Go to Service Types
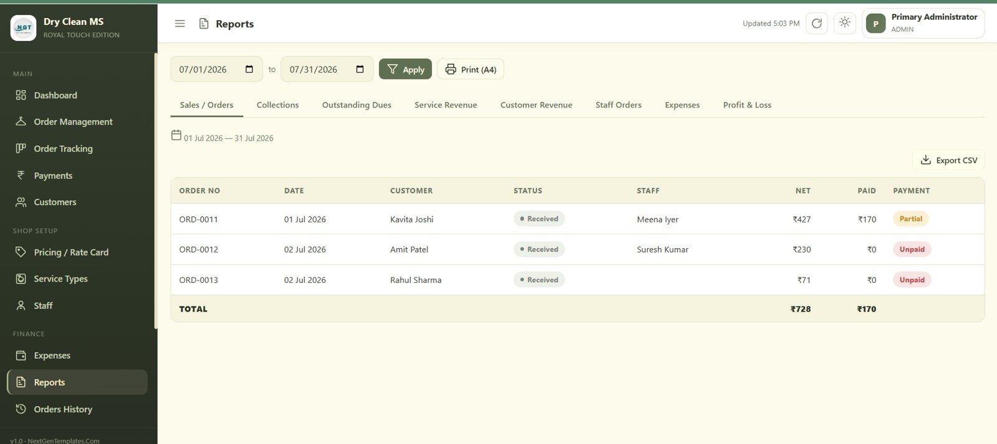The image size is (997, 444). coord(77,279)
